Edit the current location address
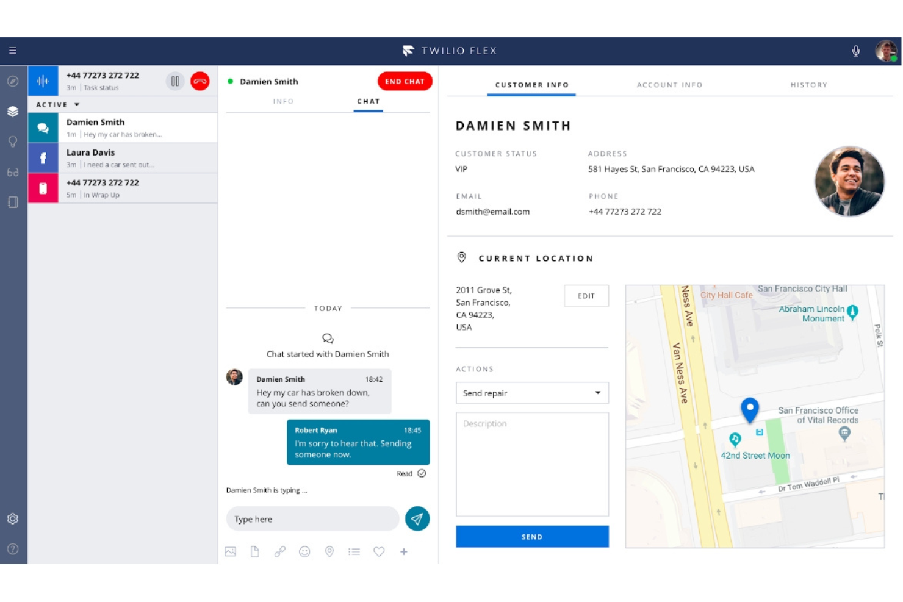 [x=586, y=296]
